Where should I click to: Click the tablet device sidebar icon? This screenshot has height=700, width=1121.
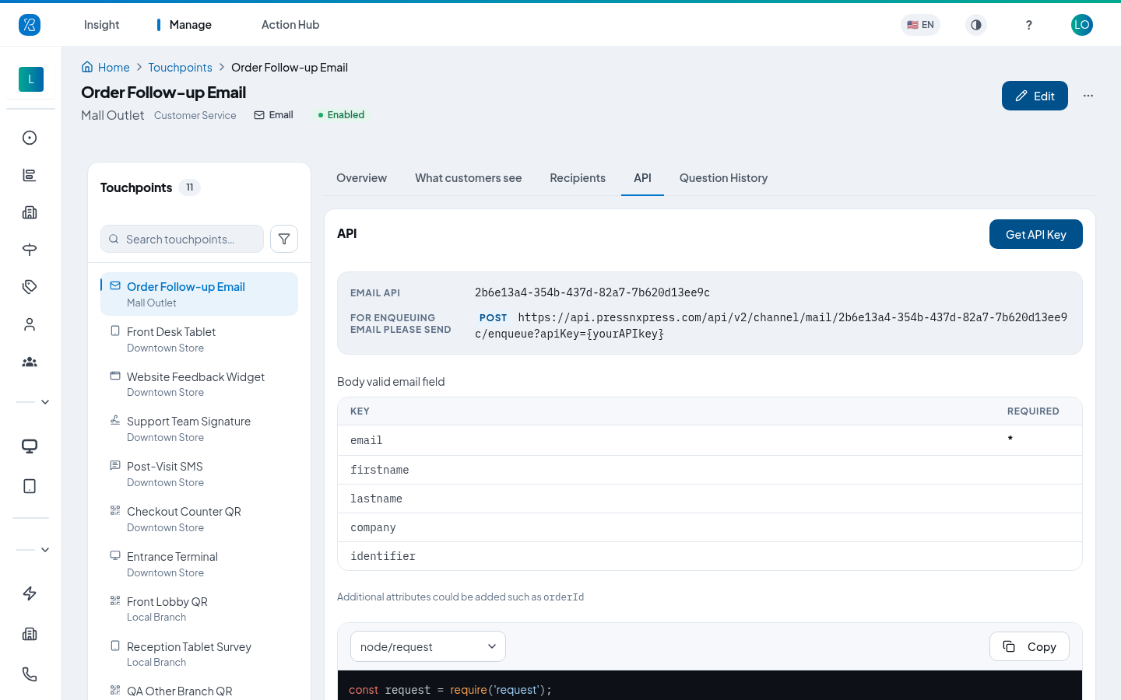pos(30,486)
